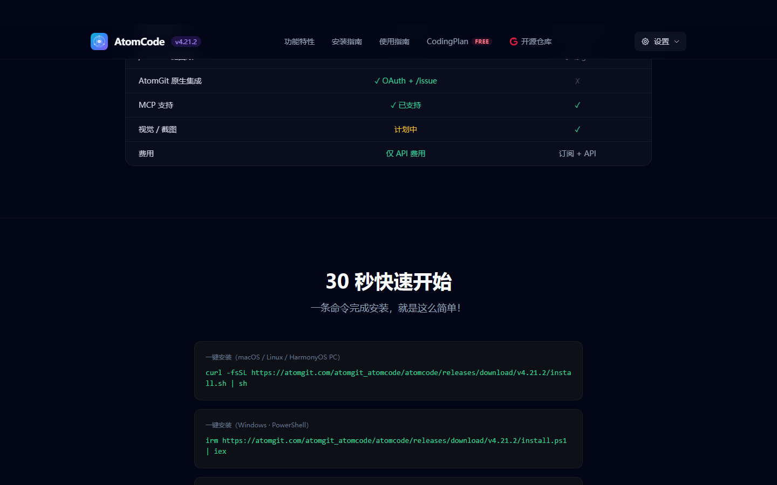Click the 30 秒快速开始 heading
The image size is (777, 485).
coord(388,281)
